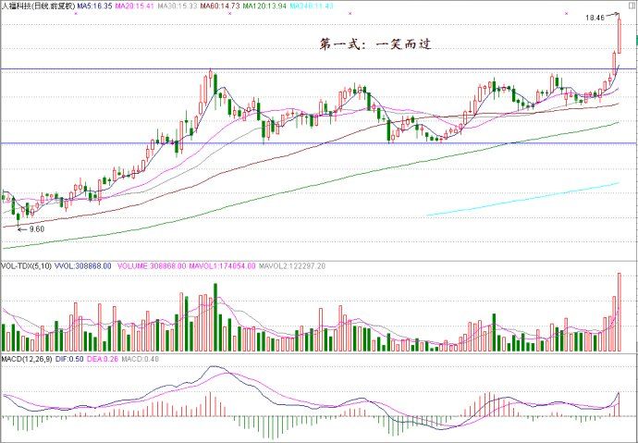Image resolution: width=638 pixels, height=443 pixels.
Task: Click the 人福科技 stock name label
Action: [38, 6]
